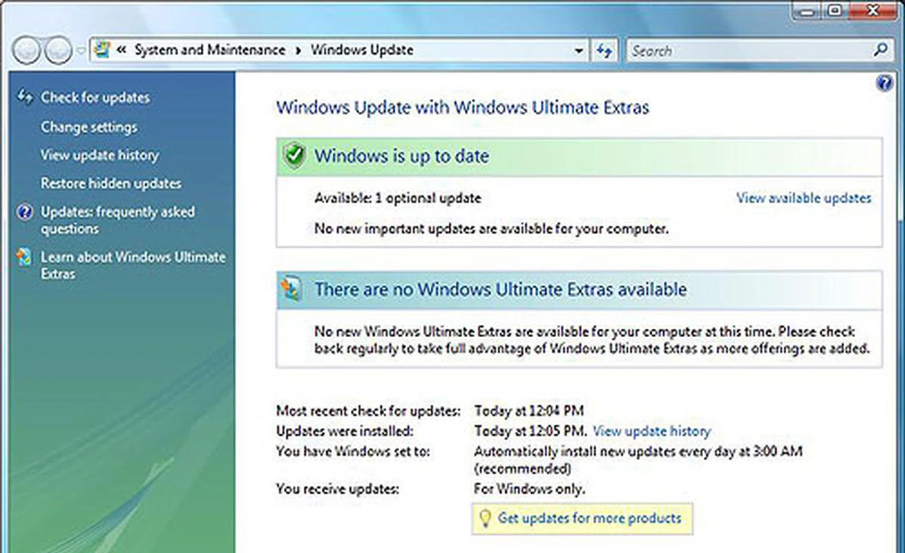This screenshot has width=905, height=553.
Task: Click the Windows Update icon in the address bar
Action: (102, 49)
